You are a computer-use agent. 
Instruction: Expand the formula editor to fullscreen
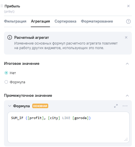(116, 106)
